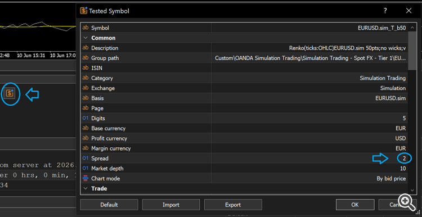Select the Market depth label
The width and height of the screenshot is (422, 217).
pos(107,168)
